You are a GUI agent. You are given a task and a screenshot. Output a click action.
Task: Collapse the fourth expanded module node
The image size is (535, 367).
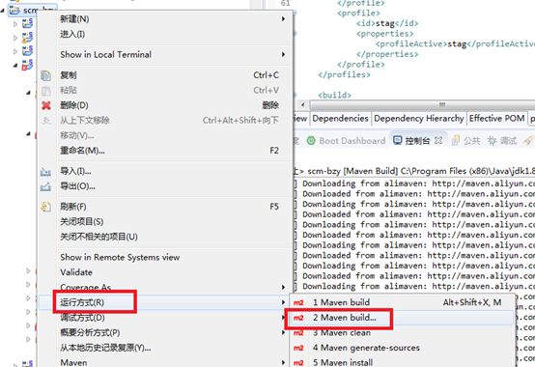pos(15,65)
